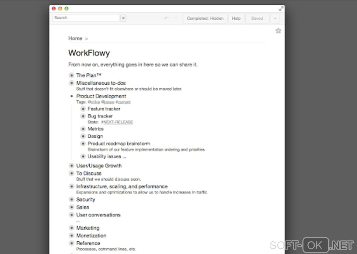Click the @jesse tag link
The image size is (357, 254).
pos(108,102)
